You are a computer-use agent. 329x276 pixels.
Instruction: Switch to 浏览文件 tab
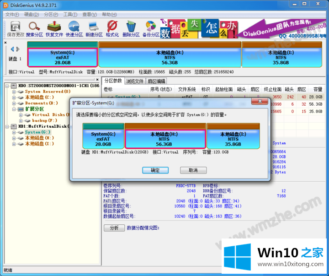pyautogui.click(x=135, y=81)
